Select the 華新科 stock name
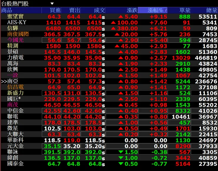The width and height of the screenshot is (218, 171). [x=15, y=140]
